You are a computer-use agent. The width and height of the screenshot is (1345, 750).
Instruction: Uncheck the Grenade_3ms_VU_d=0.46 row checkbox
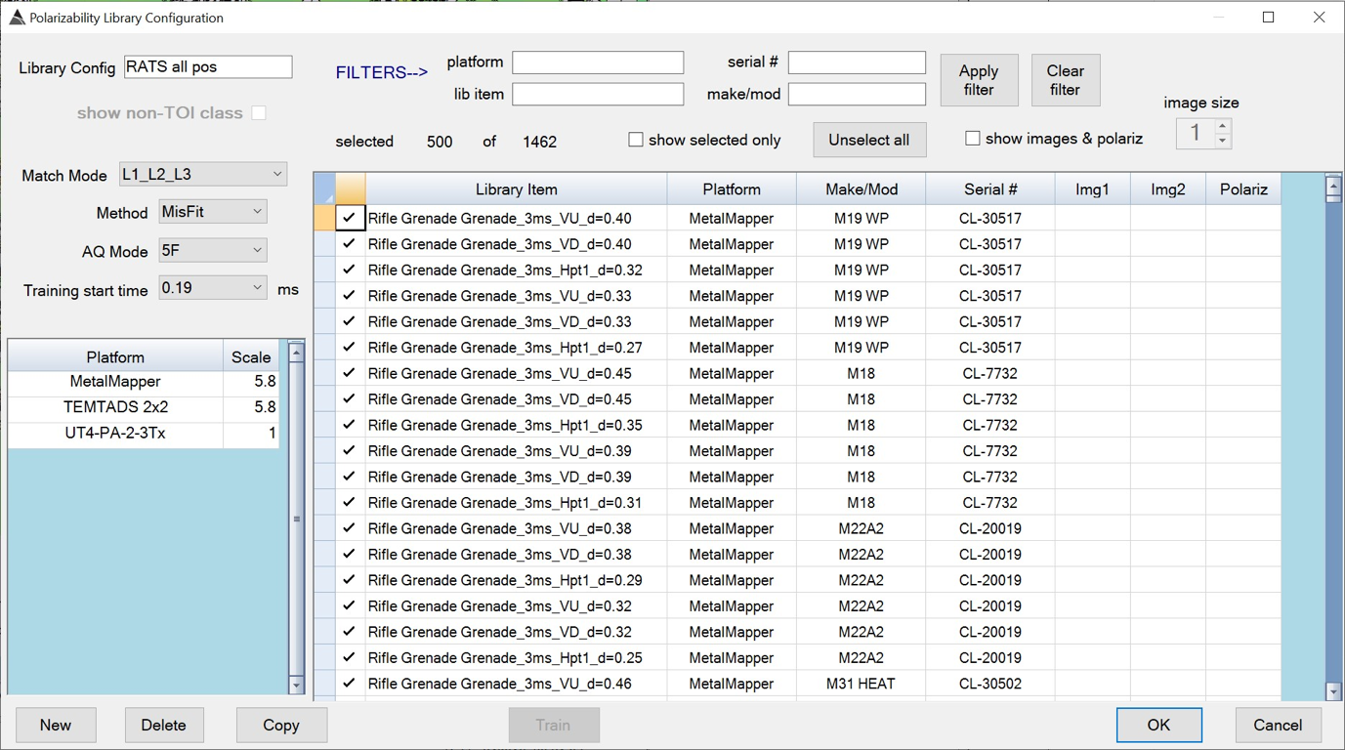(350, 684)
